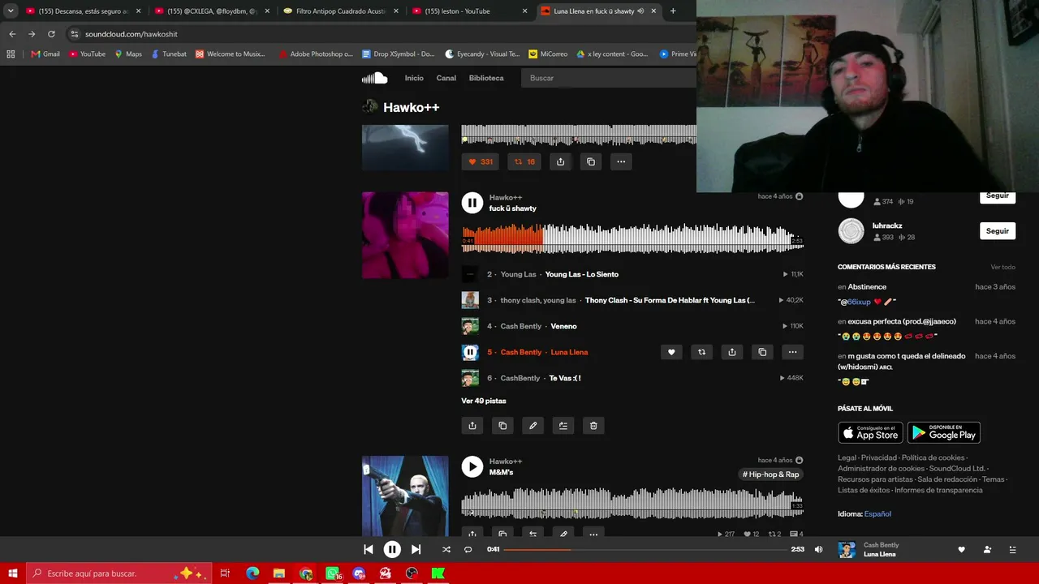Viewport: 1039px width, 584px height.
Task: Change language via Español link
Action: [x=877, y=513]
